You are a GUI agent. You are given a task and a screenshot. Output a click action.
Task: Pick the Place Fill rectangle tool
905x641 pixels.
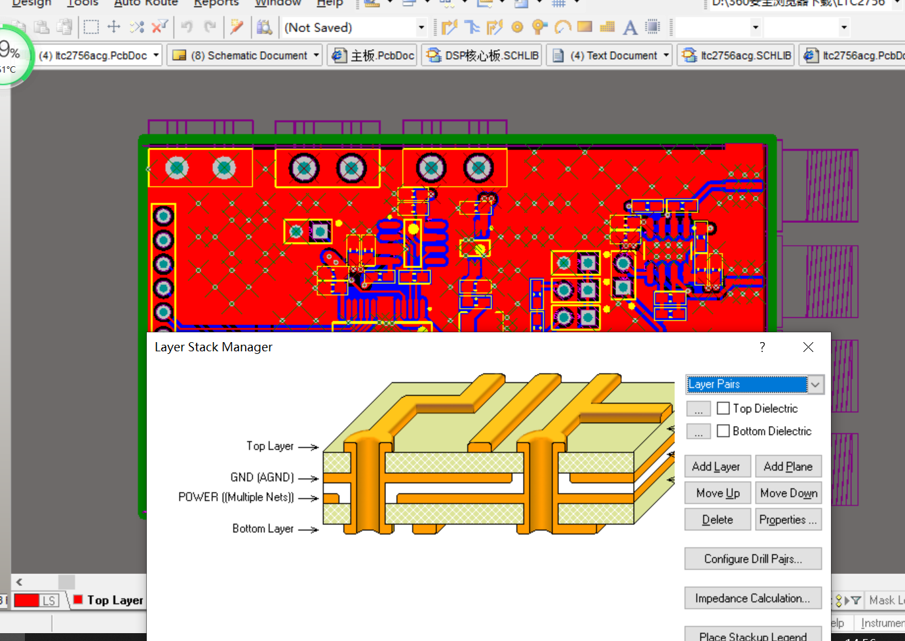(x=585, y=28)
